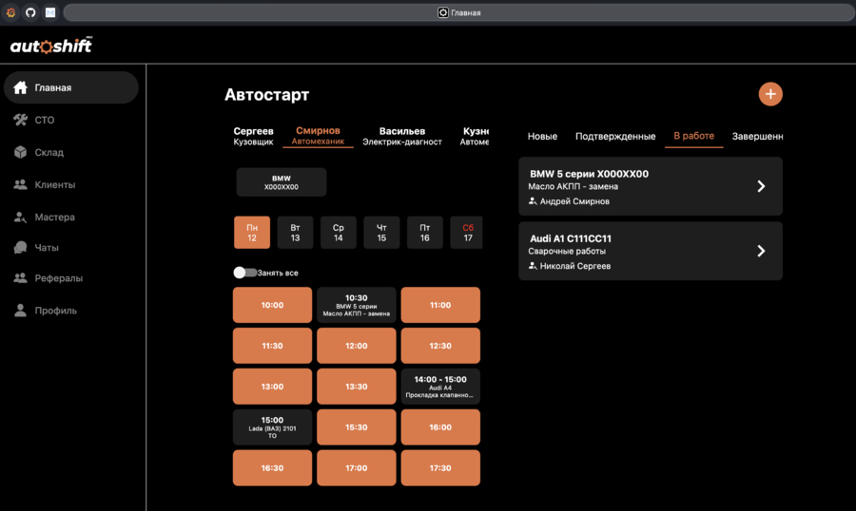The width and height of the screenshot is (856, 511).
Task: Click the Склад box icon
Action: 20,152
